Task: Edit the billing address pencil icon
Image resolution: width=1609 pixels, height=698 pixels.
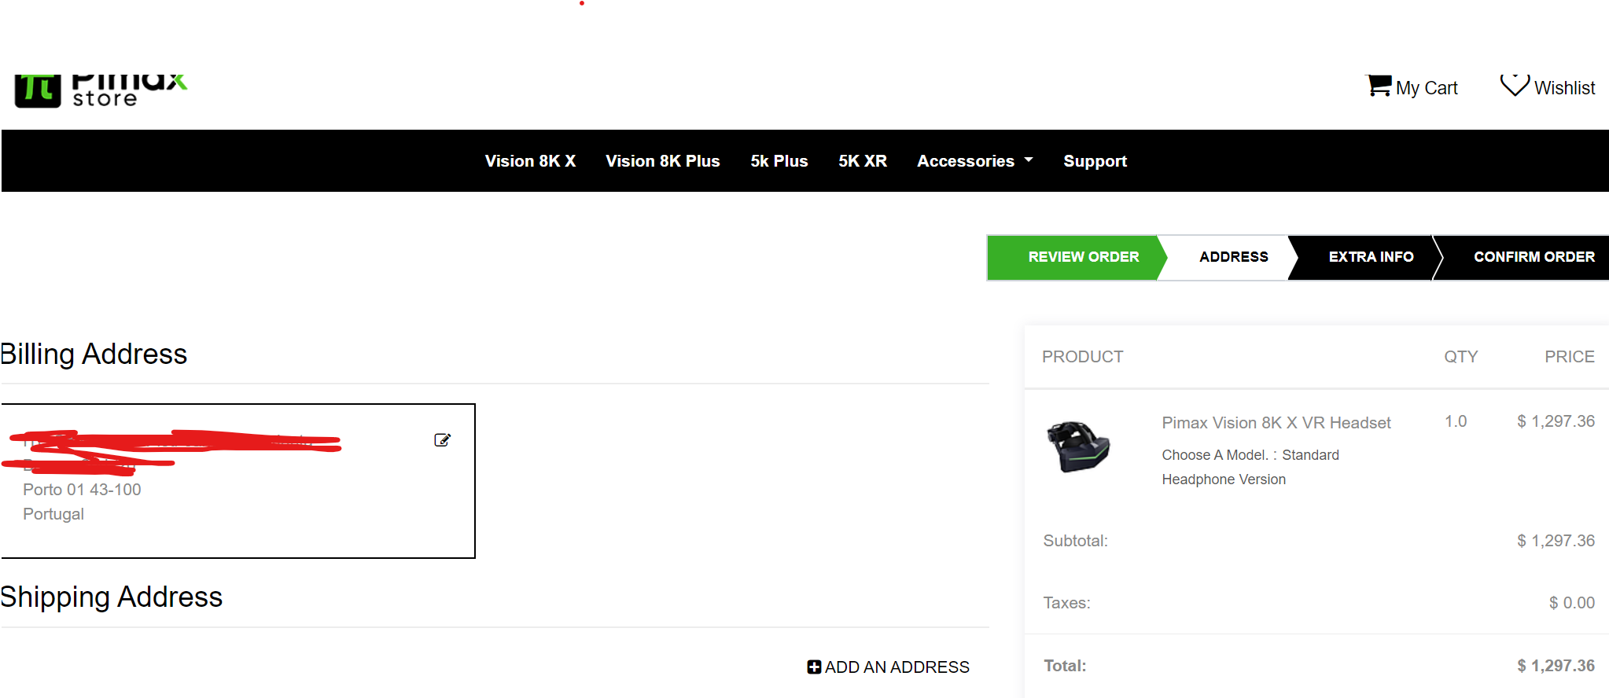Action: coord(443,440)
